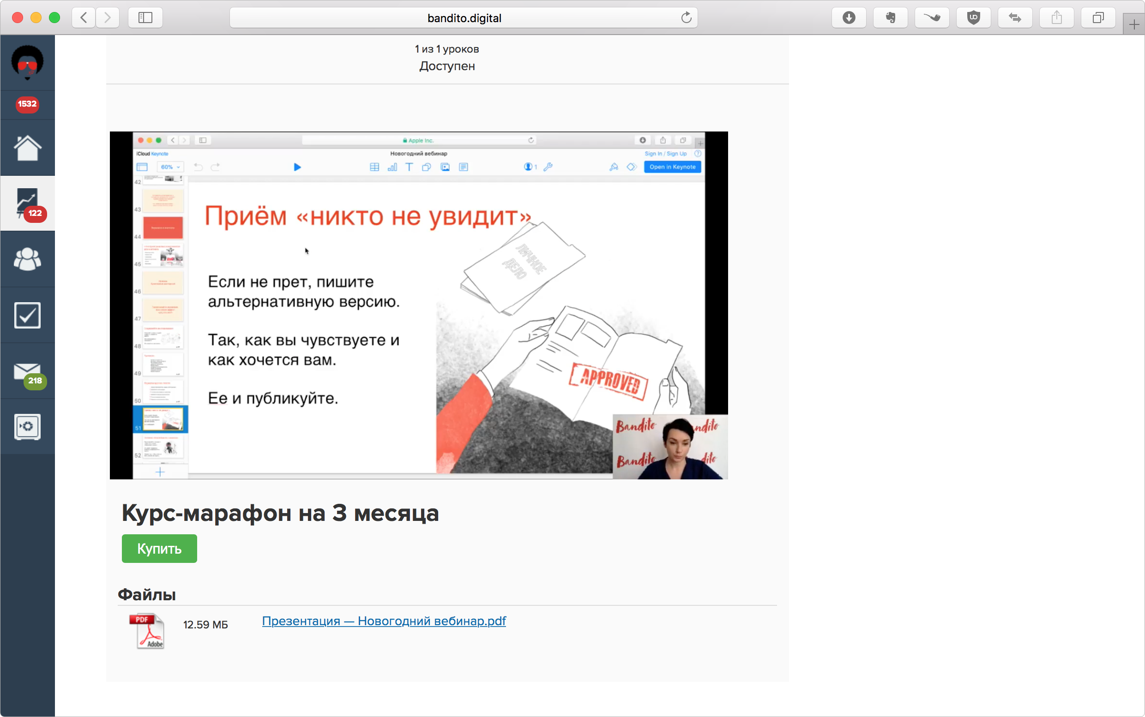
Task: Click the uBlock shield extension icon
Action: point(973,18)
